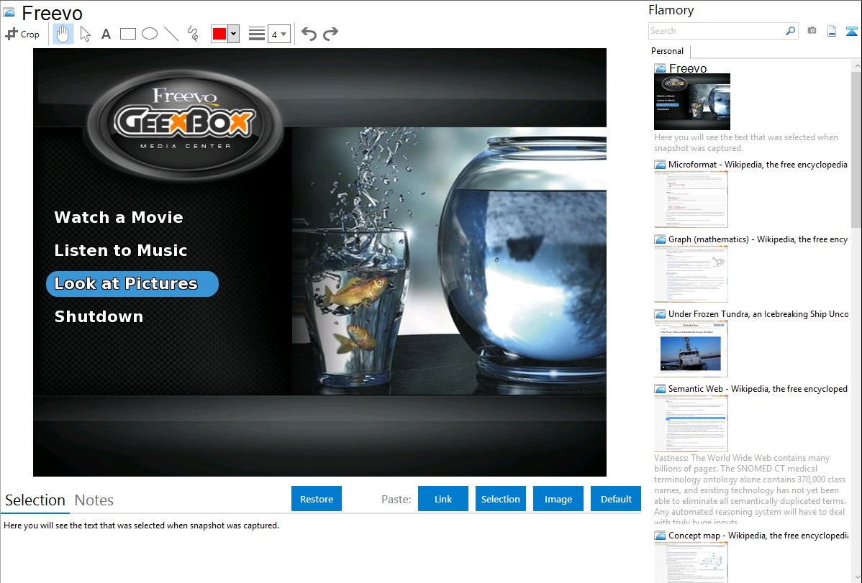Screen dimensions: 862x583
Task: Open the line width dropdown showing 4
Action: point(279,34)
